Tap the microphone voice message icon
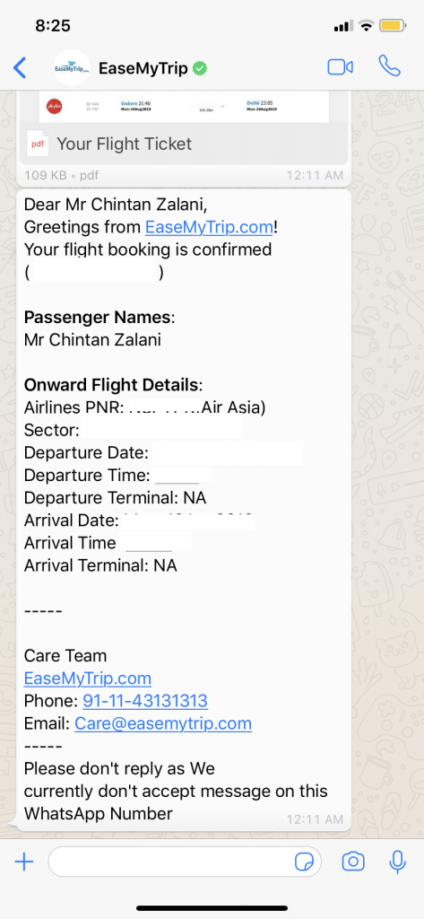Screen dimensions: 424x919 click(398, 861)
